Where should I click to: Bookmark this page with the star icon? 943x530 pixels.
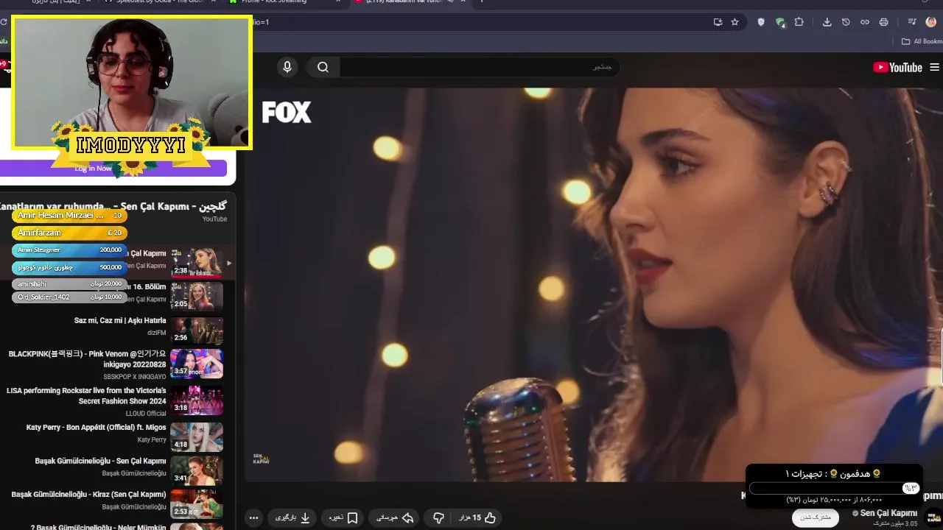[735, 22]
